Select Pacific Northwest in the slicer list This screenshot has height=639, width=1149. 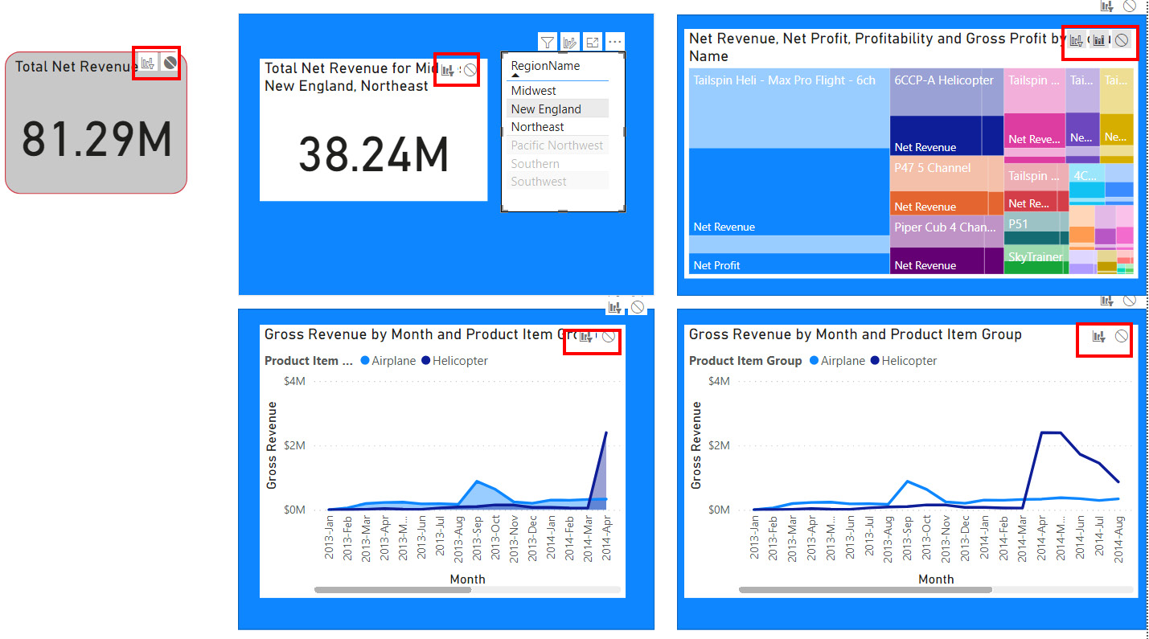point(556,145)
